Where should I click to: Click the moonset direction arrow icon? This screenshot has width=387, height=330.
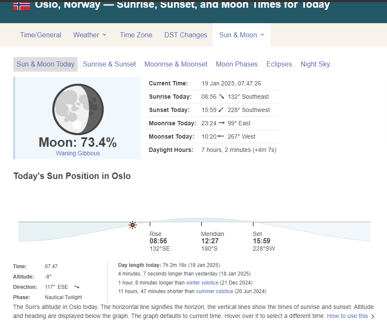221,136
